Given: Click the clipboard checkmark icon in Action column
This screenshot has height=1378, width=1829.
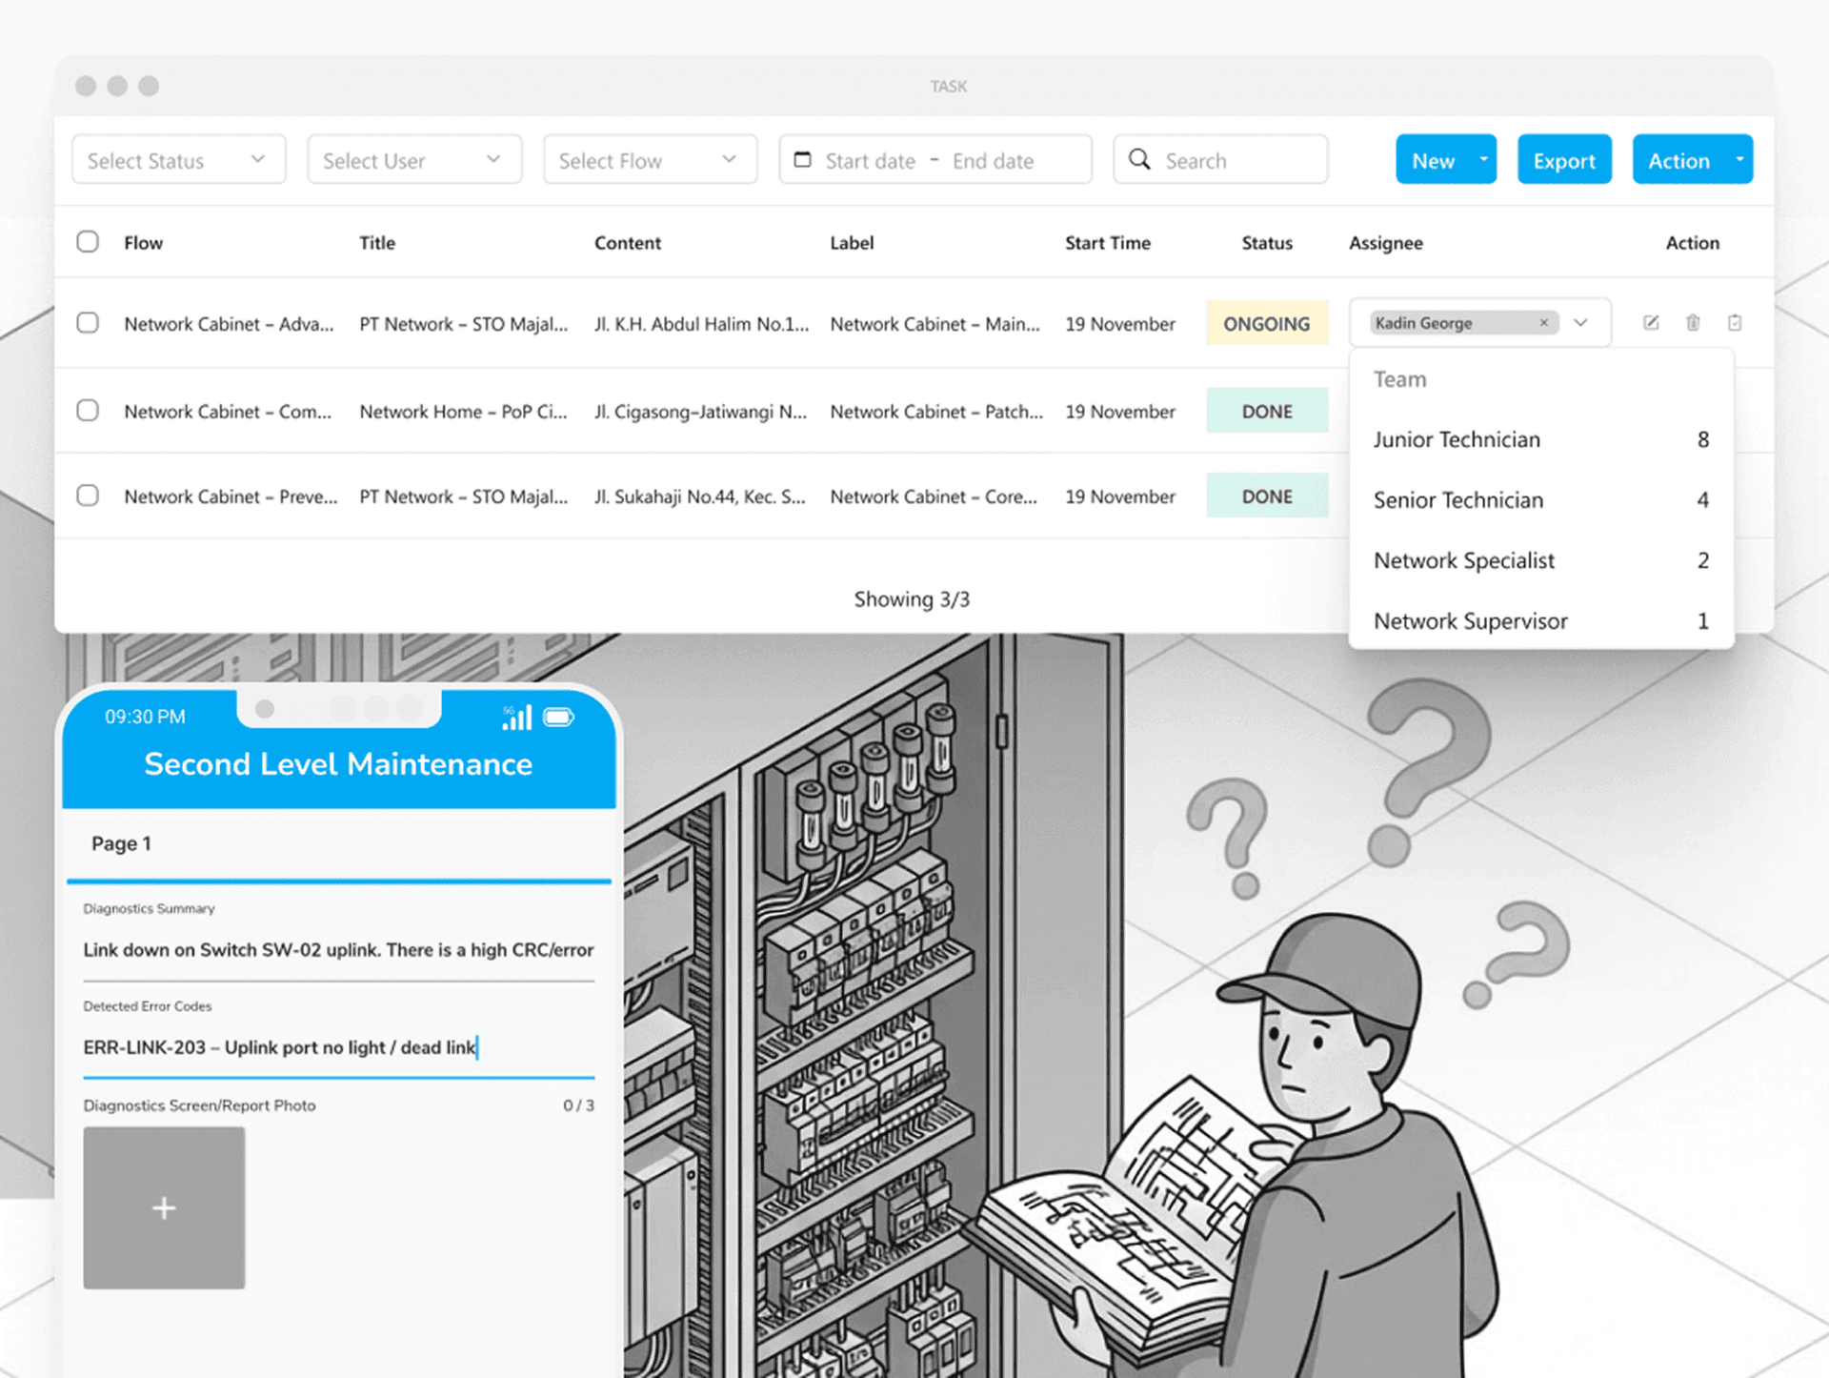Looking at the screenshot, I should 1735,323.
